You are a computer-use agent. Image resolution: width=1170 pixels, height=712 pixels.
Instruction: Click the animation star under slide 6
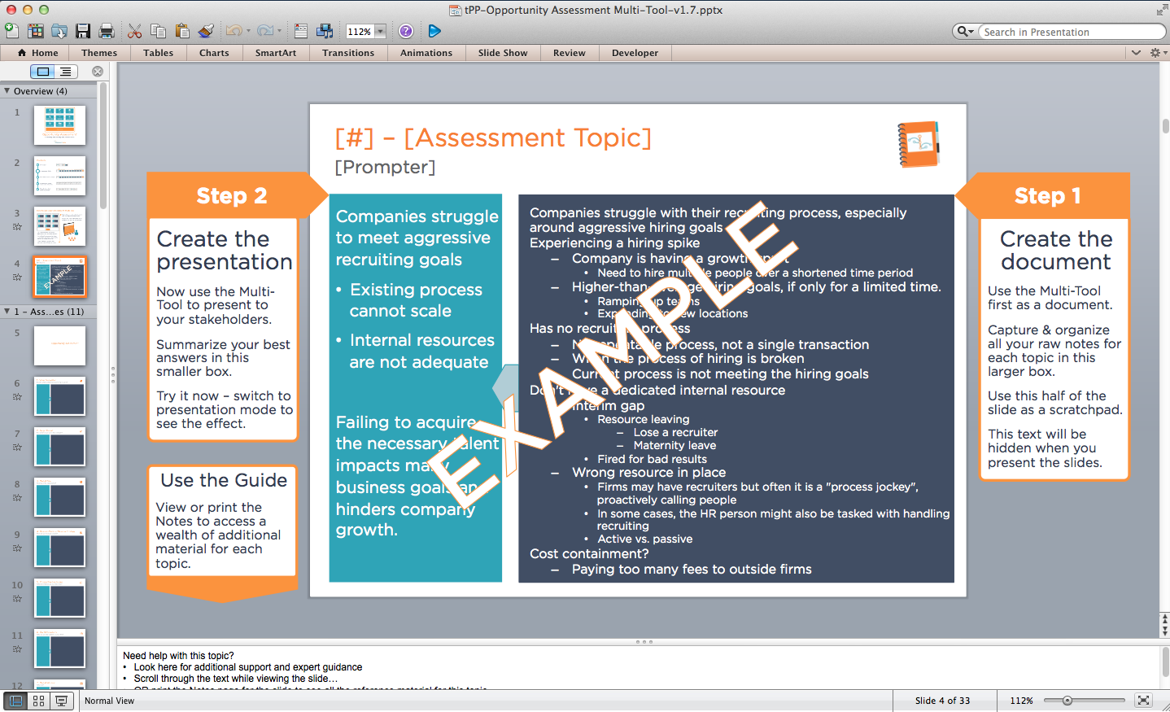(17, 397)
